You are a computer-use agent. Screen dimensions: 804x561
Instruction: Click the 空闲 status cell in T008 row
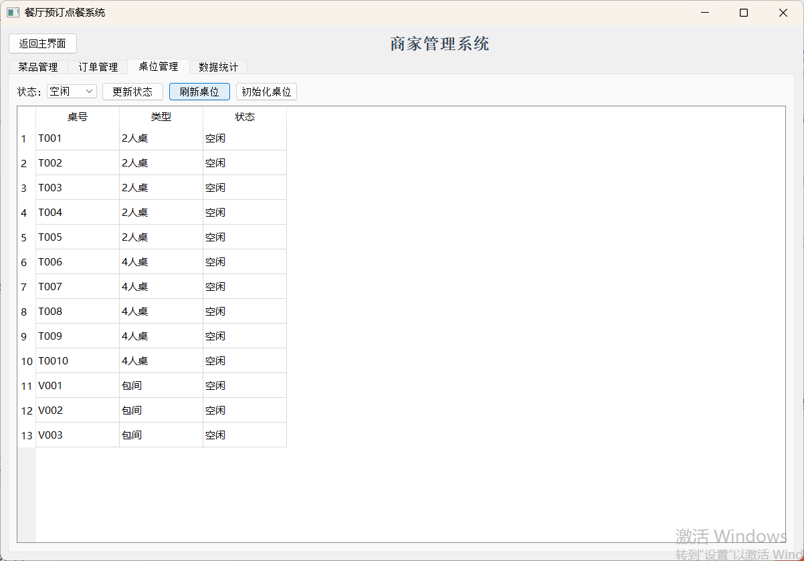245,312
